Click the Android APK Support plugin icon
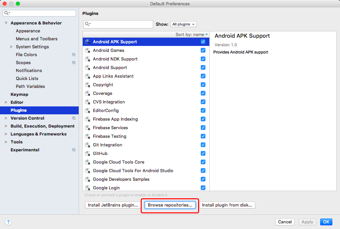Image resolution: width=340 pixels, height=229 pixels. 88,42
